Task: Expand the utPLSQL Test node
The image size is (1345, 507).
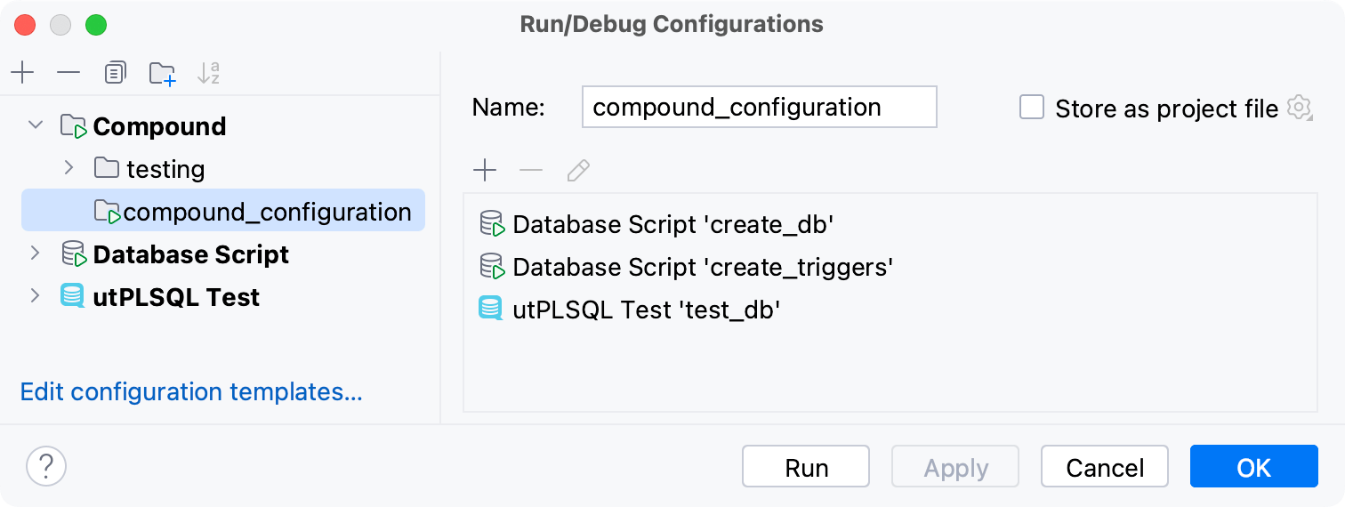Action: (36, 295)
